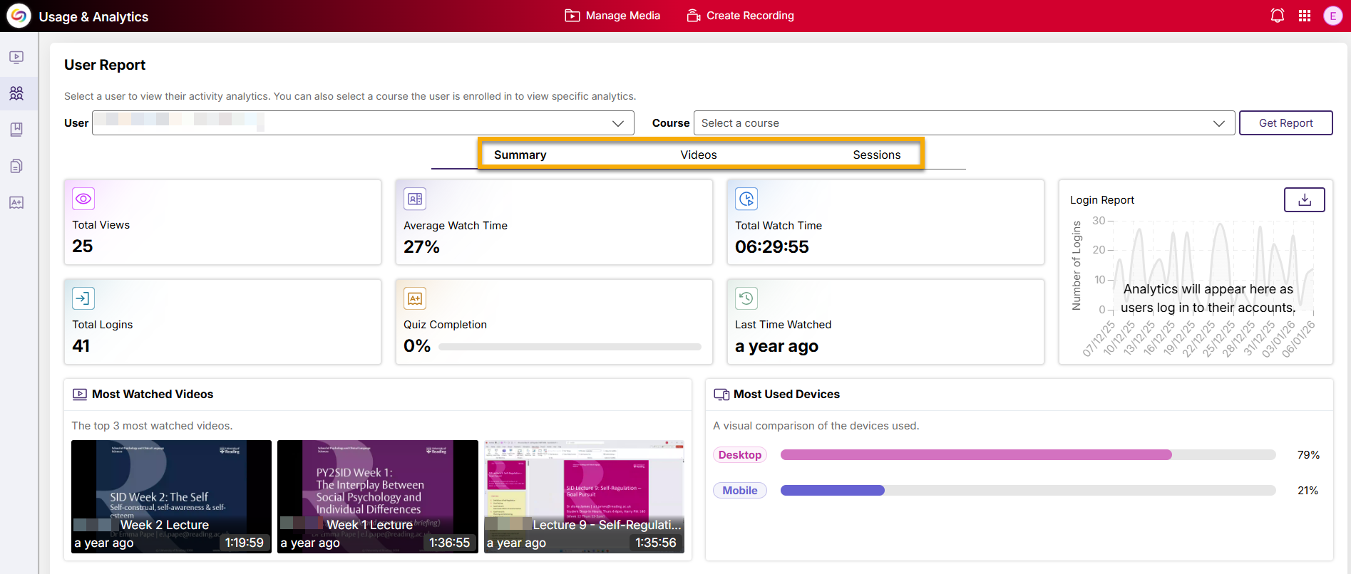This screenshot has width=1351, height=574.
Task: Open the user profile avatar menu
Action: [1332, 16]
